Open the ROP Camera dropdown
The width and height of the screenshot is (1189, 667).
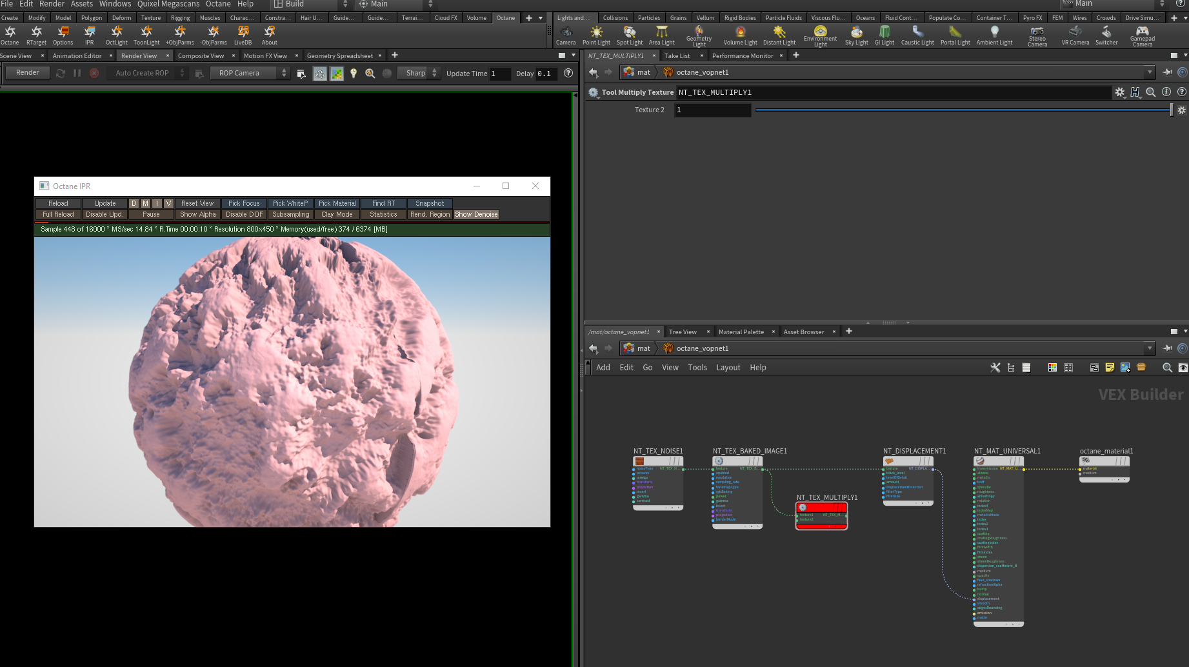point(249,73)
